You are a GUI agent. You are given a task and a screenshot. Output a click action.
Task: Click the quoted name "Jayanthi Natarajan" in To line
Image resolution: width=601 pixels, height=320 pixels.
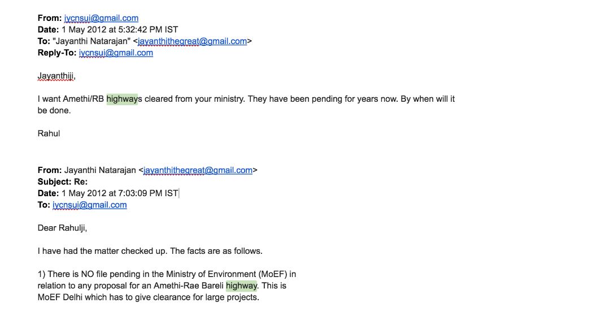point(92,41)
